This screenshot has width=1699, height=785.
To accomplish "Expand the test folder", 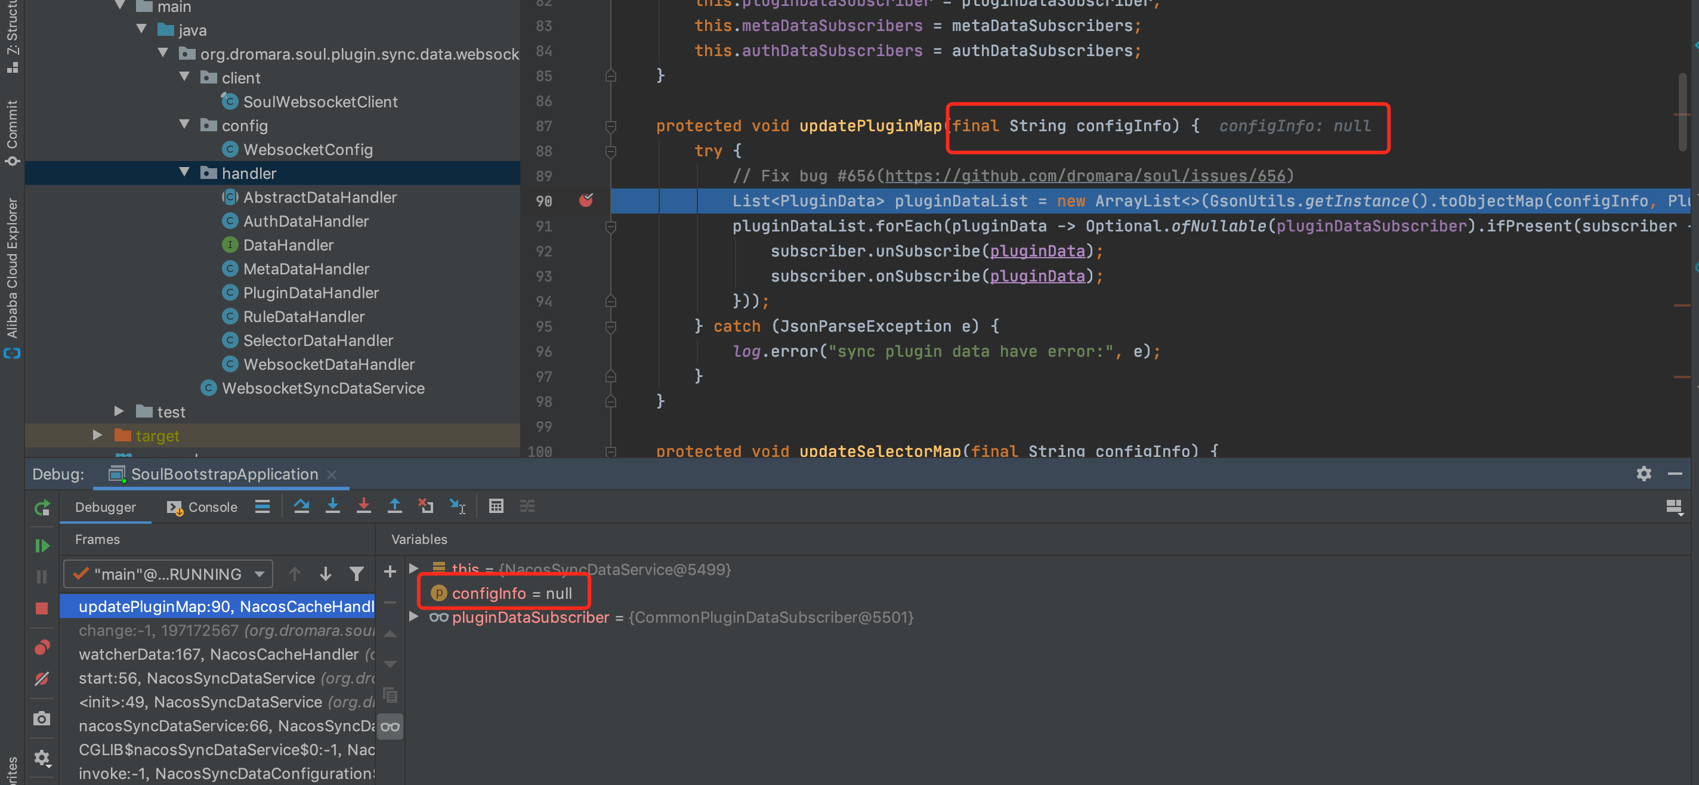I will (x=119, y=411).
